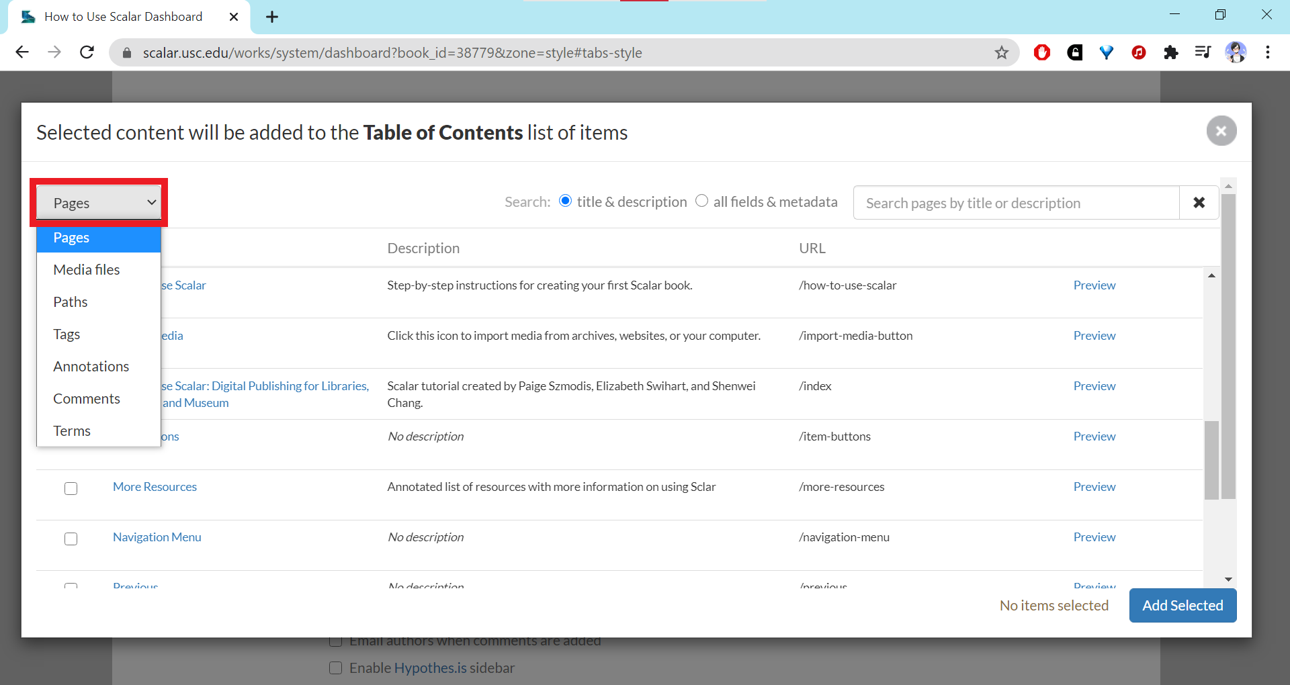The height and width of the screenshot is (685, 1290).
Task: Select the 'How to Use Scalar Dashboard' tab
Action: pos(123,16)
